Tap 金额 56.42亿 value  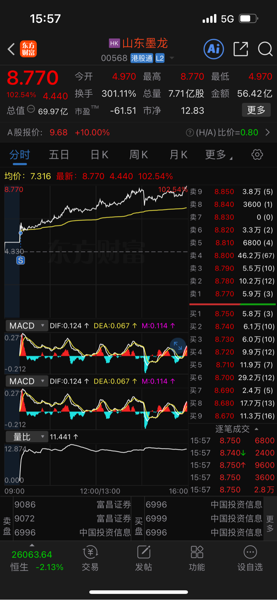click(x=255, y=94)
